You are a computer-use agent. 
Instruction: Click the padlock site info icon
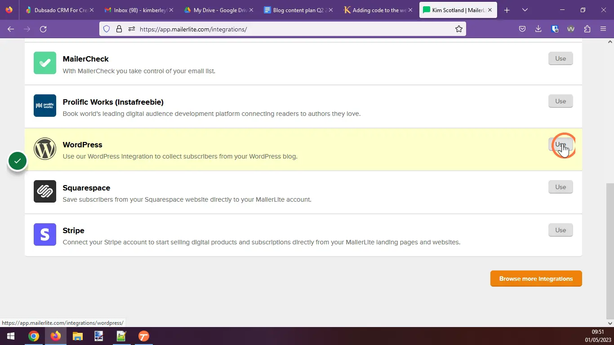click(x=119, y=29)
